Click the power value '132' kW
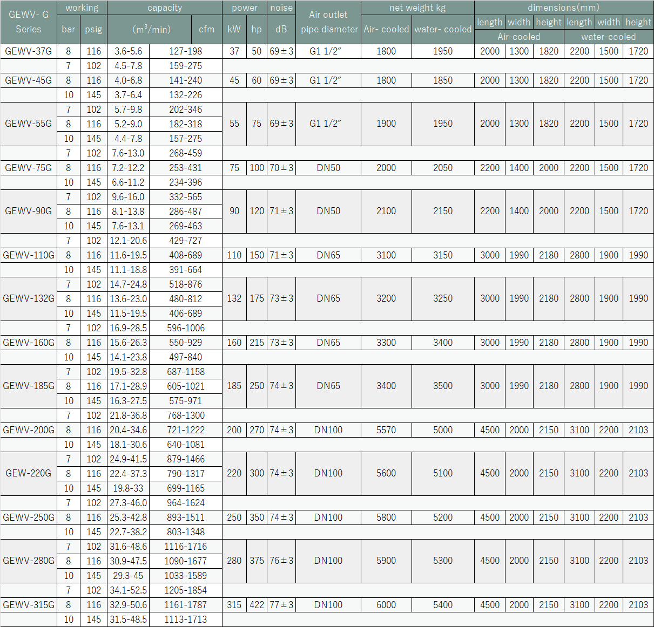This screenshot has height=627, width=654. [x=234, y=298]
